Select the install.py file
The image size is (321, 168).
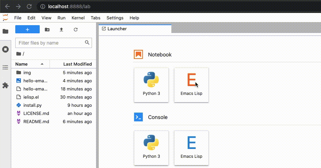[x=54, y=105]
